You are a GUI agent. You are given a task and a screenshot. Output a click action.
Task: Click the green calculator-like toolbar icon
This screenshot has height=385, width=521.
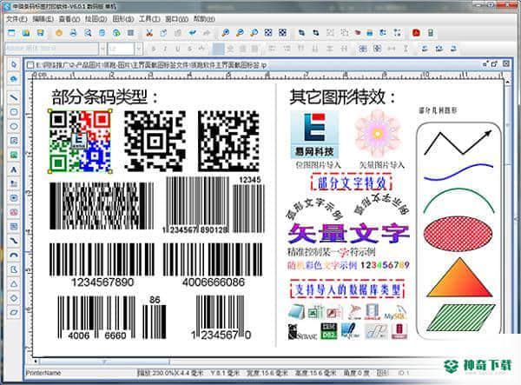point(431,32)
